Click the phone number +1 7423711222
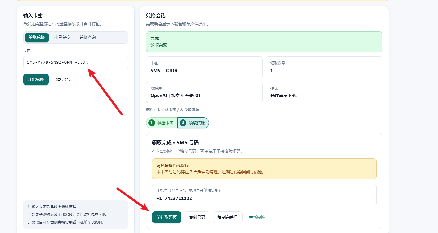438x233 pixels. [x=174, y=198]
